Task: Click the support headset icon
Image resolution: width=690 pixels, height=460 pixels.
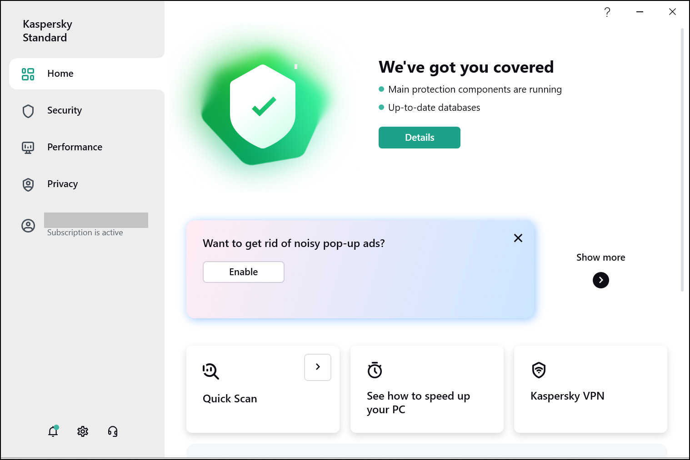Action: (x=113, y=431)
